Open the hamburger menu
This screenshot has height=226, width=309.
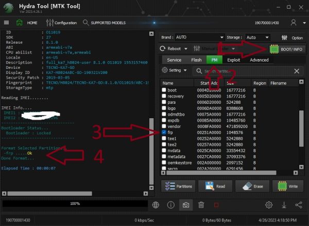coord(6,23)
